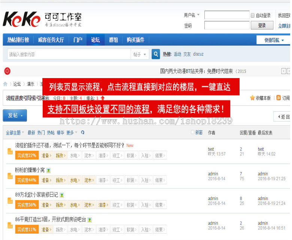Open thread 流程的插件还不错,测试一下
Viewport: 292px width, 240px height.
tap(70, 145)
